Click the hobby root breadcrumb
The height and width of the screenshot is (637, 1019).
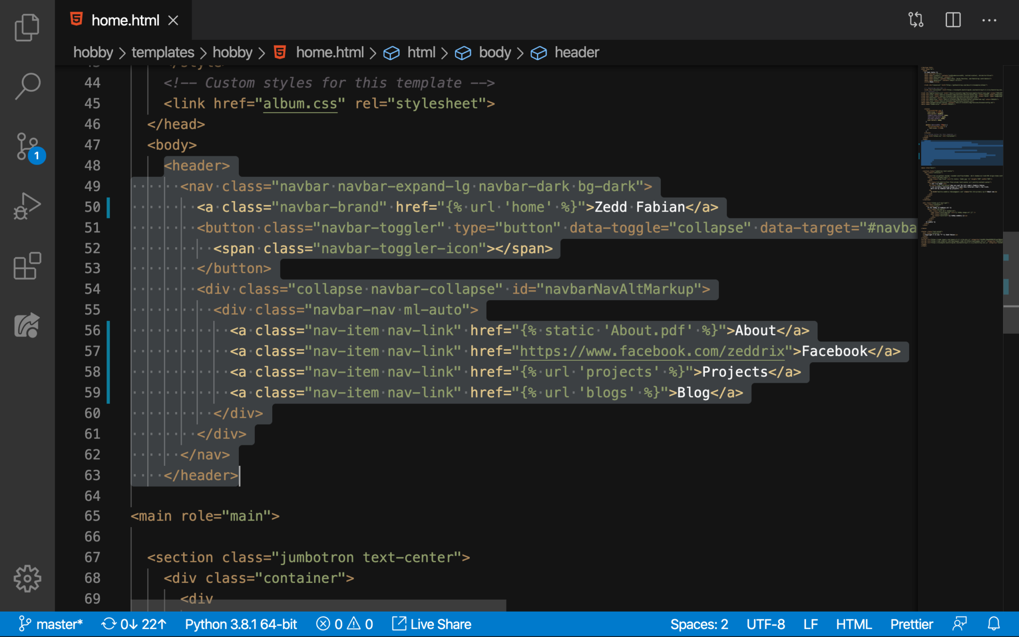tap(93, 52)
